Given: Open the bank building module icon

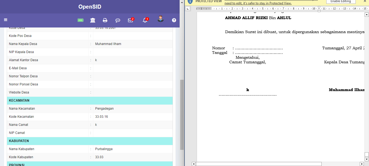Looking at the screenshot, I should pyautogui.click(x=93, y=20).
